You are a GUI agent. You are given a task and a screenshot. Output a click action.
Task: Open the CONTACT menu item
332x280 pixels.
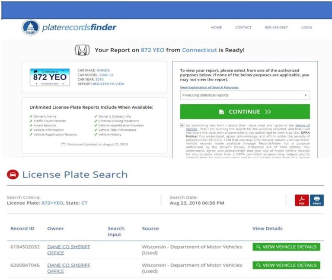click(243, 28)
